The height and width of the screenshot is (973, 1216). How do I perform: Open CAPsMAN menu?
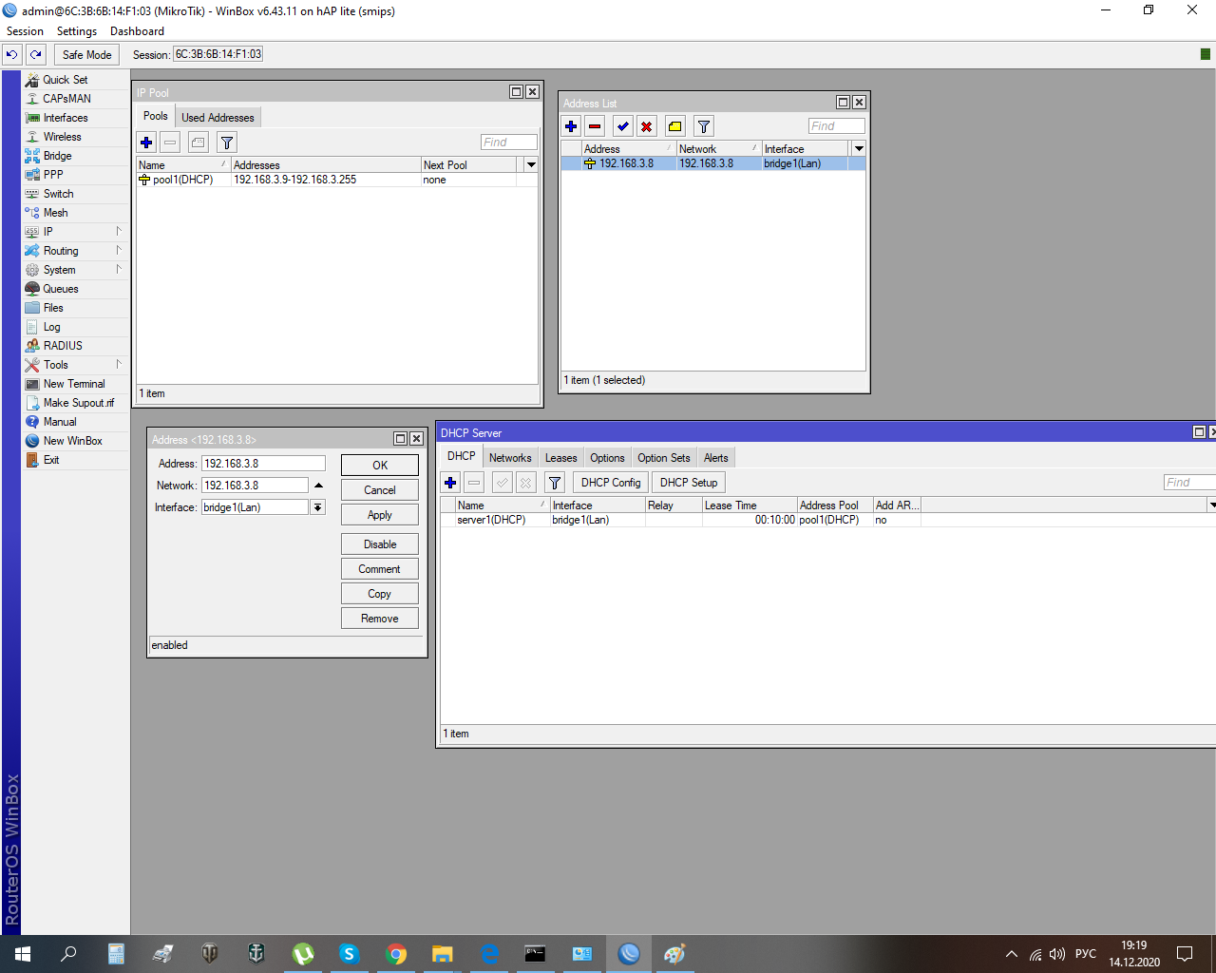pyautogui.click(x=66, y=99)
